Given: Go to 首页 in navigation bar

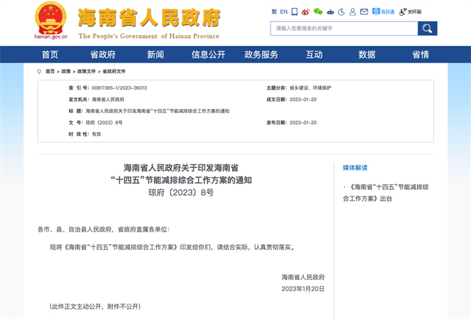Looking at the screenshot, I should click(x=50, y=55).
